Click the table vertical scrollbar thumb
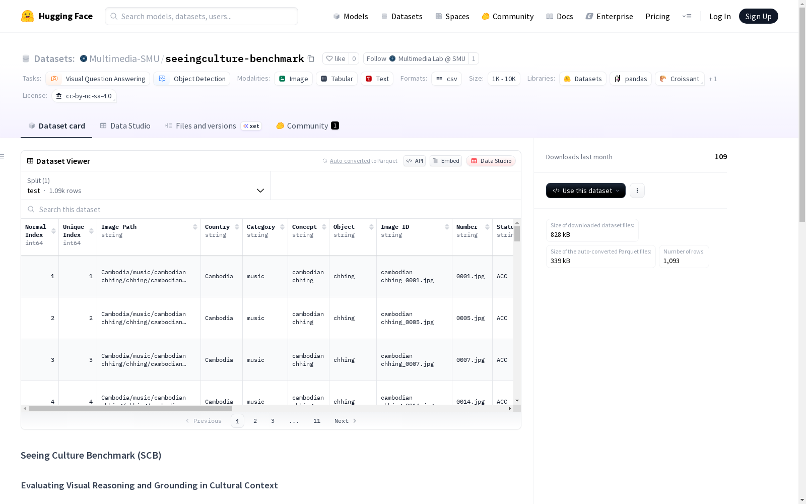 (517, 234)
